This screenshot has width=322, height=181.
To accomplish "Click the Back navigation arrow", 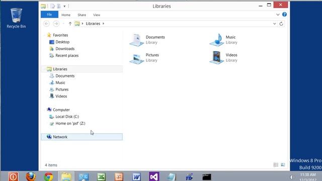I will pyautogui.click(x=46, y=24).
